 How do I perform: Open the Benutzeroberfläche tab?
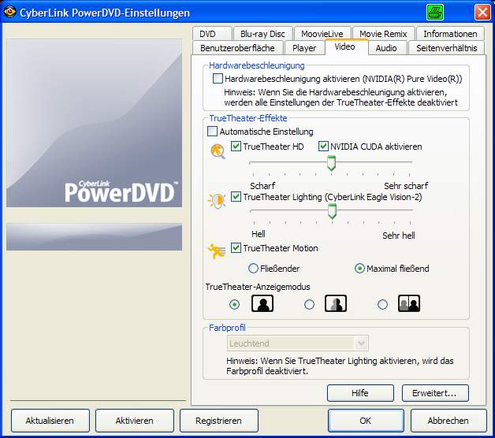click(x=237, y=47)
